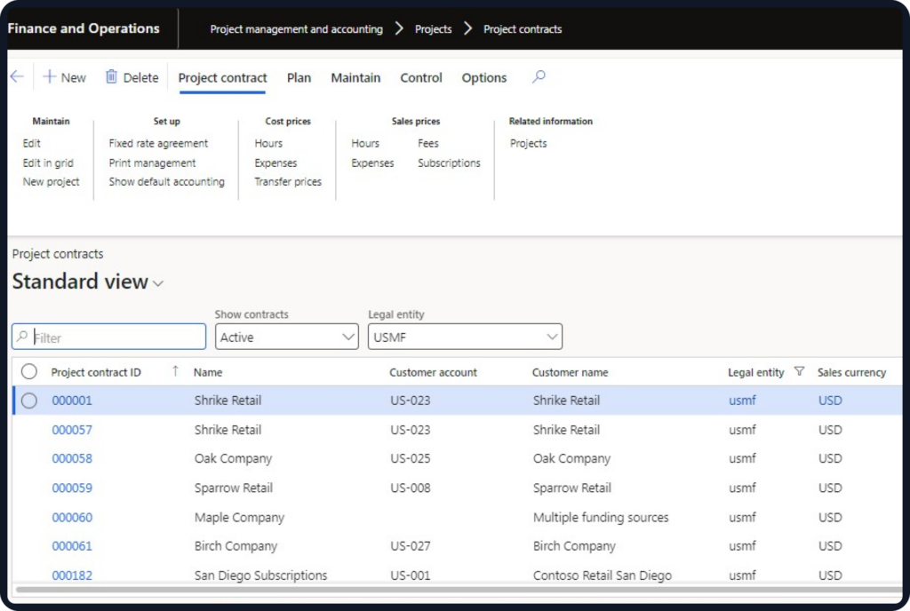
Task: Click the search magnifier icon in action bar
Action: pyautogui.click(x=539, y=76)
